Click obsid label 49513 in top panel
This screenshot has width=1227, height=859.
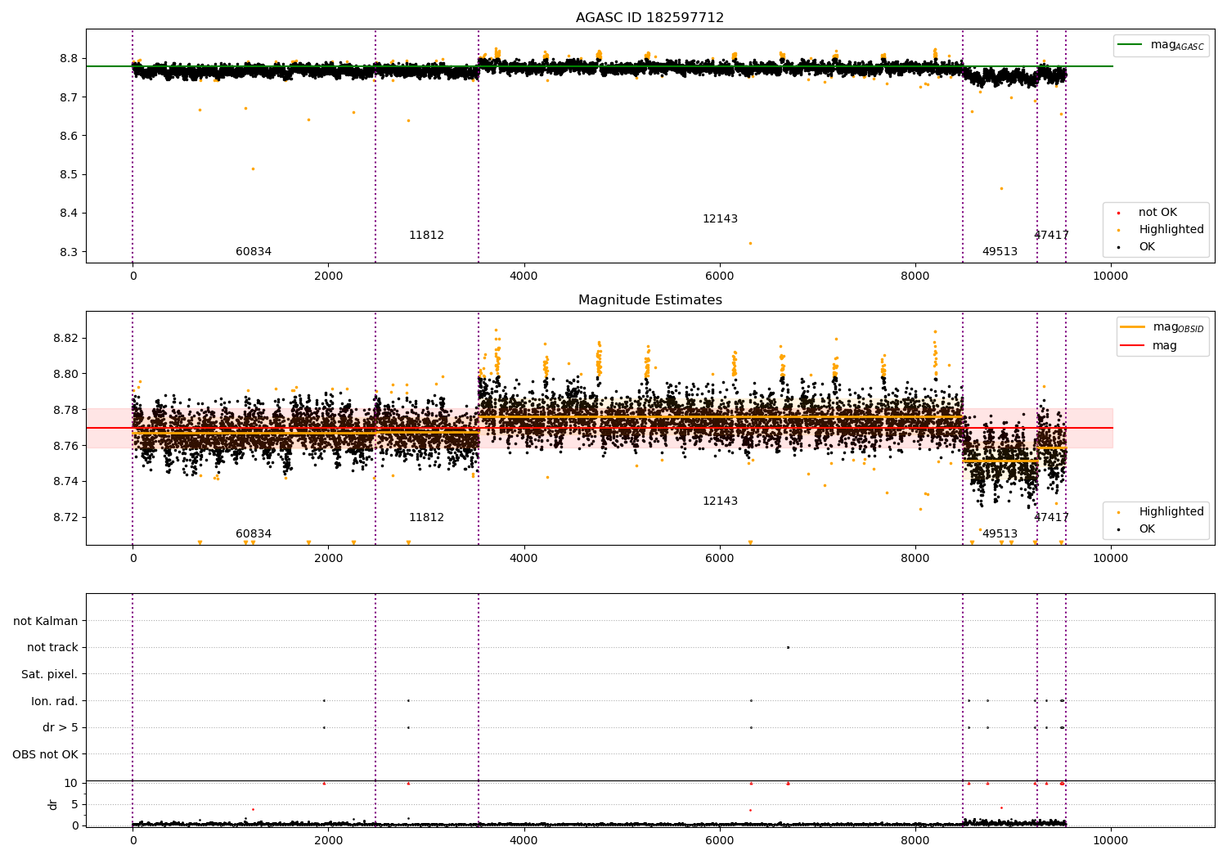pyautogui.click(x=1000, y=251)
